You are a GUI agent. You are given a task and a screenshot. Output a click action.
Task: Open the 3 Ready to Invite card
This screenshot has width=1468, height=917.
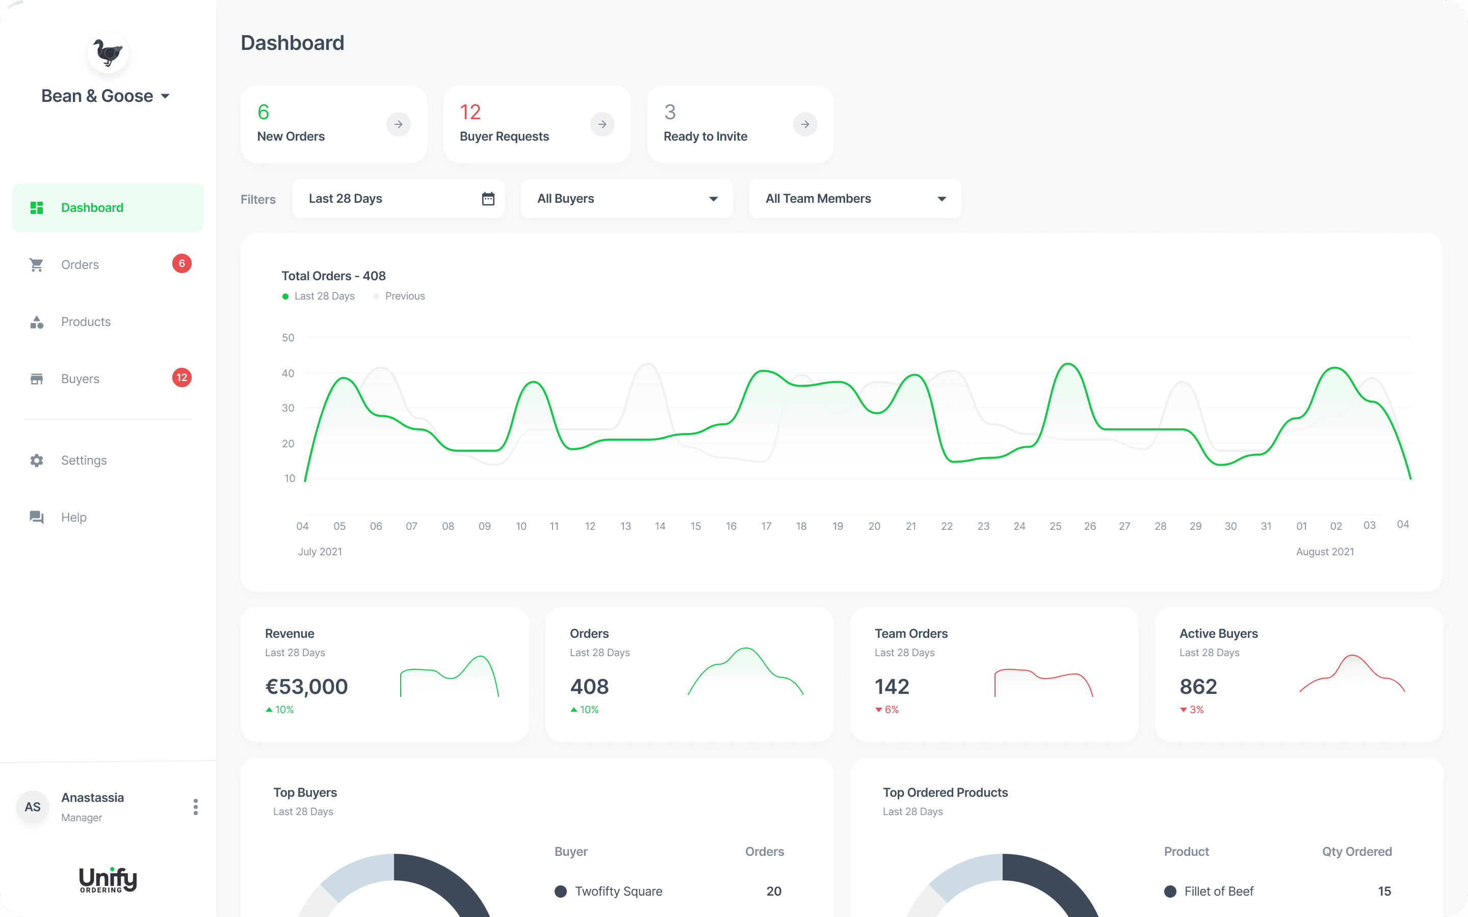(740, 124)
